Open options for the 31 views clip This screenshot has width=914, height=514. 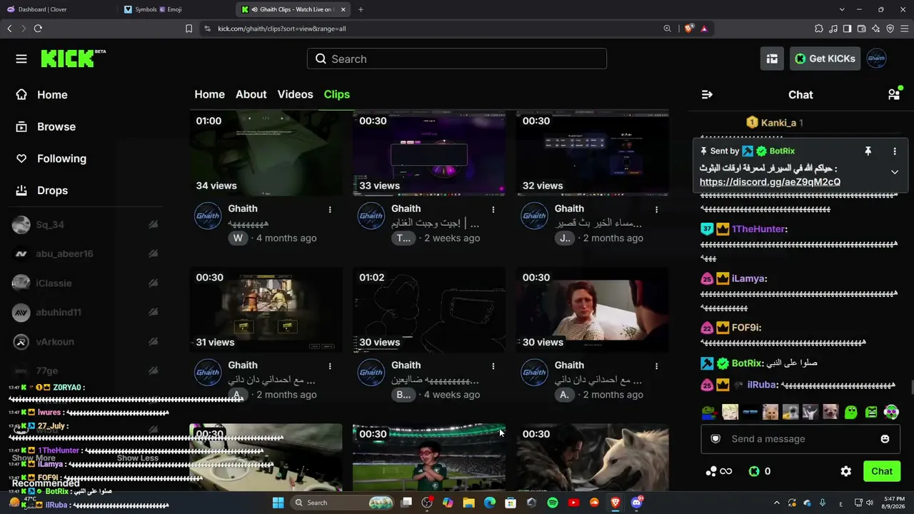pyautogui.click(x=330, y=366)
